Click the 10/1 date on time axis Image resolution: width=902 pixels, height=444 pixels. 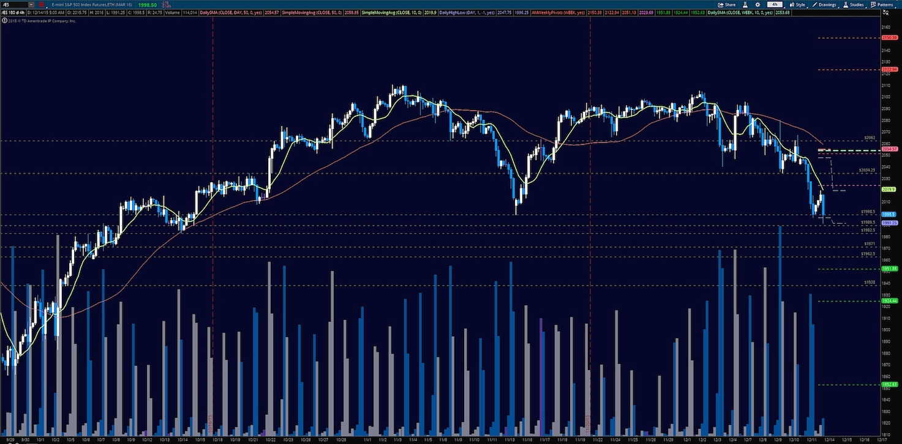(40, 439)
